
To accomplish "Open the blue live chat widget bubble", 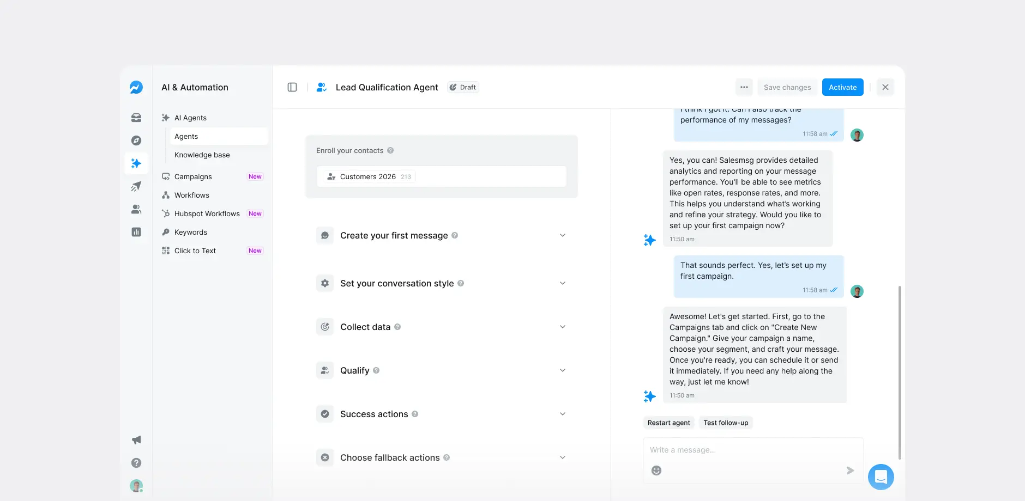I will [881, 477].
